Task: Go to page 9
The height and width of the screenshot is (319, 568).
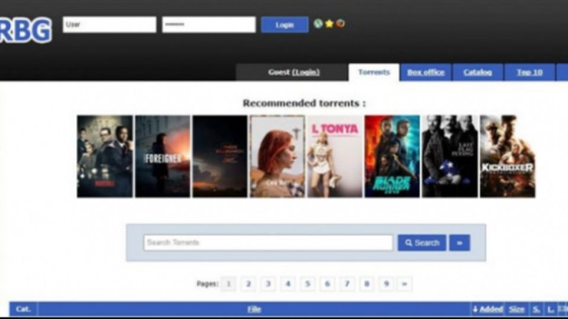Action: [386, 284]
